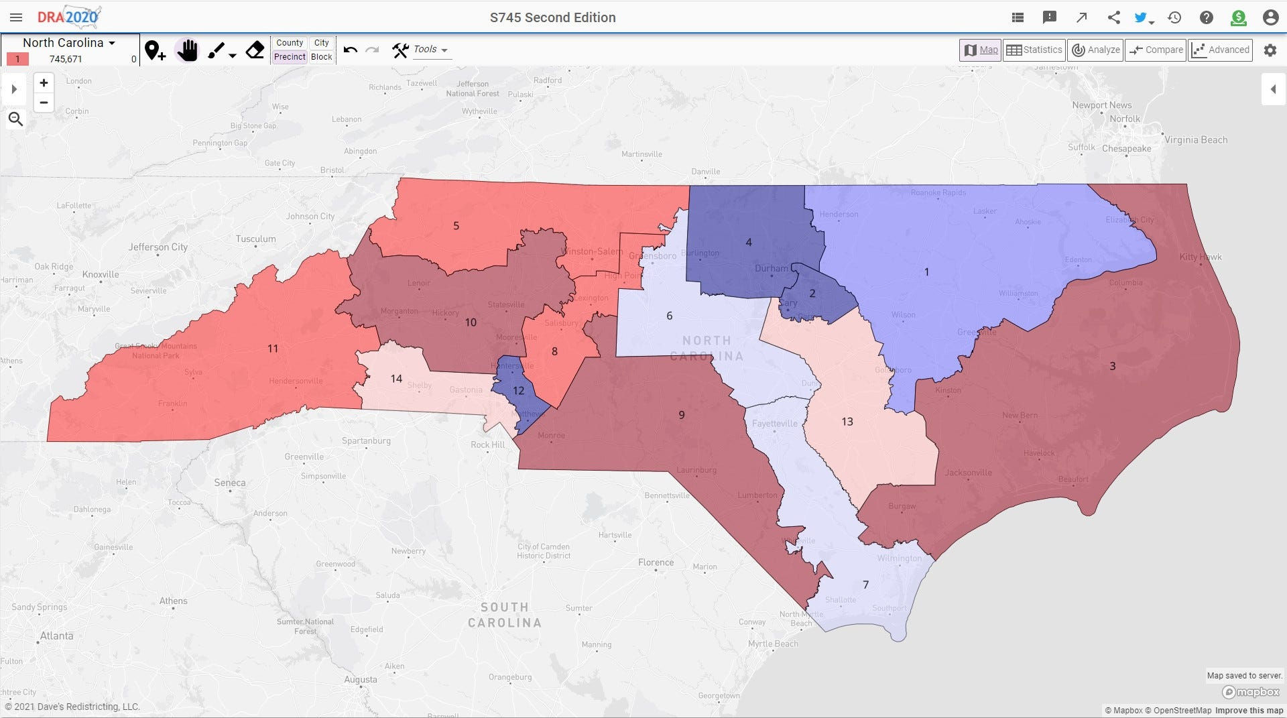
Task: Select the eraser tool
Action: click(255, 50)
